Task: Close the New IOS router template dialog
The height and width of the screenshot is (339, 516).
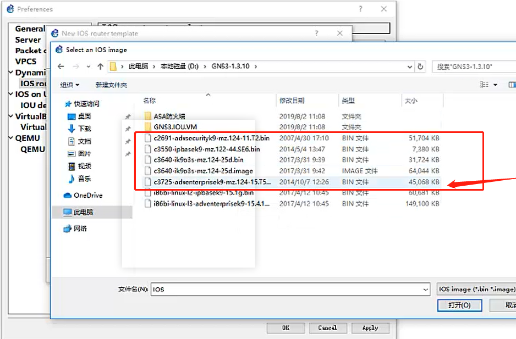Action: pyautogui.click(x=339, y=33)
